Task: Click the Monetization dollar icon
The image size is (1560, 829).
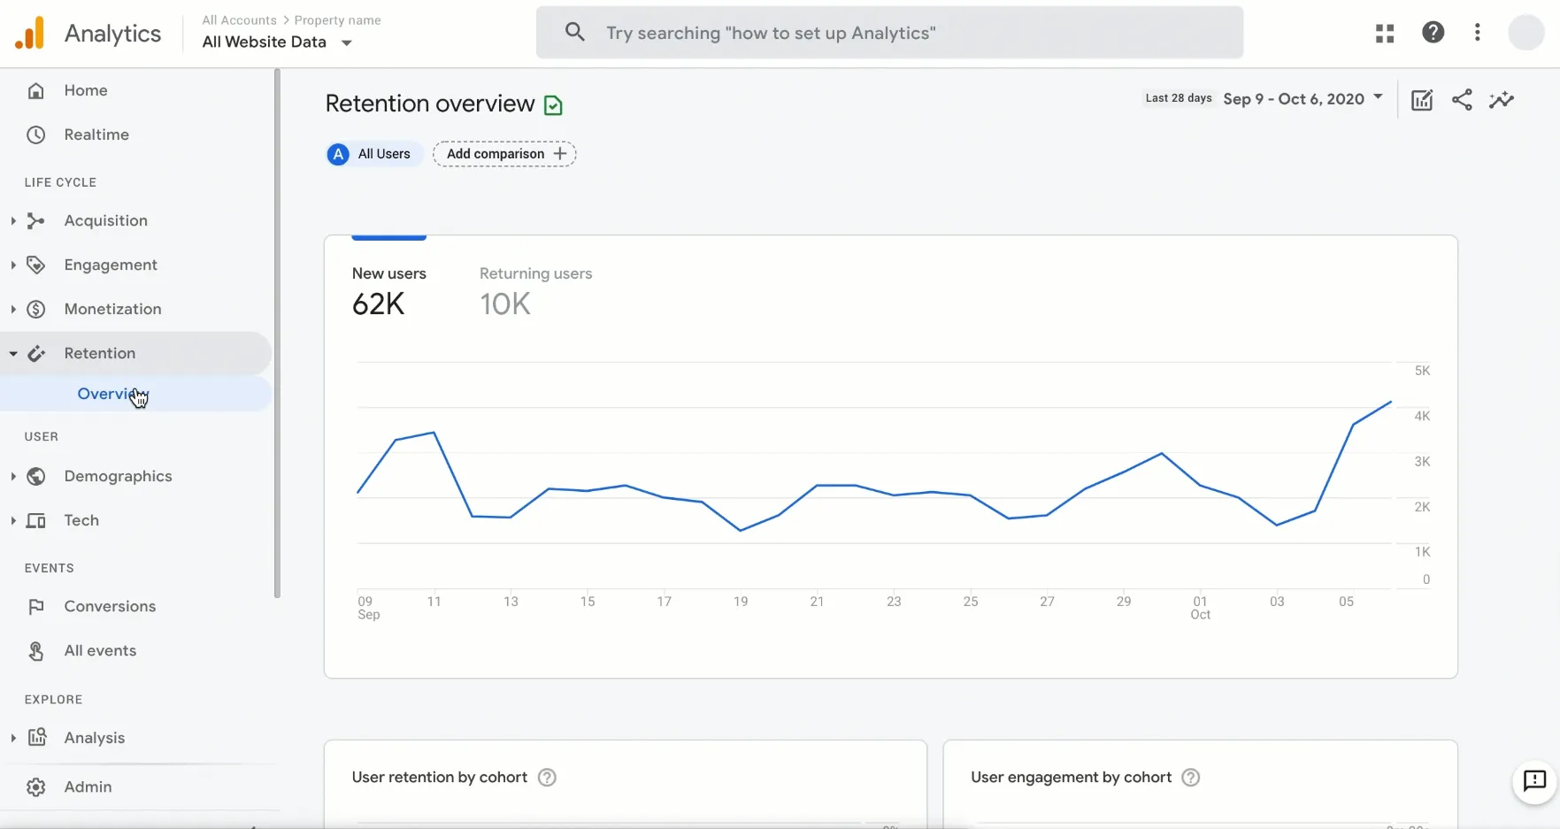Action: point(35,309)
